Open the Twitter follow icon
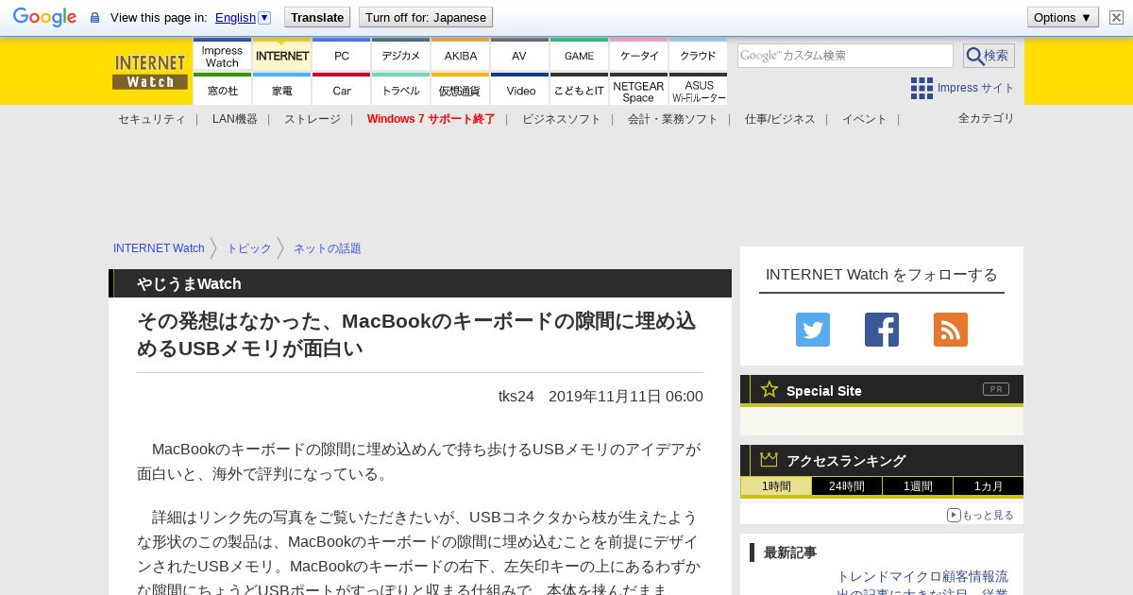This screenshot has height=595, width=1133. coord(813,330)
